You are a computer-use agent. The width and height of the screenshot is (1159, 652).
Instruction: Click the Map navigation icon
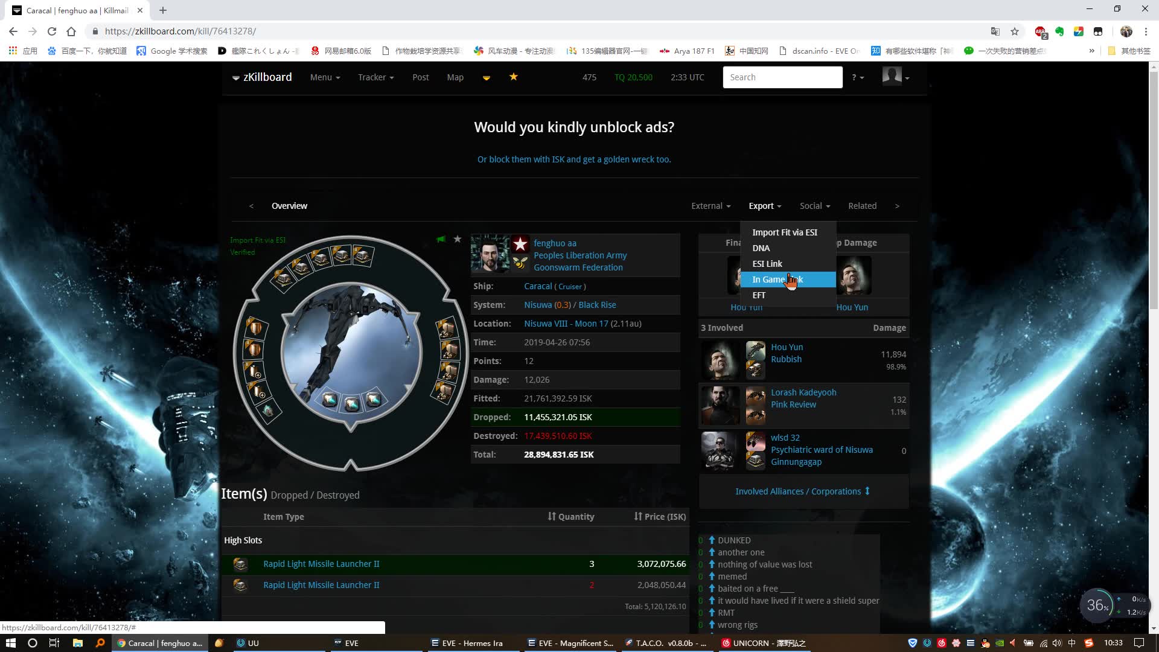point(456,77)
